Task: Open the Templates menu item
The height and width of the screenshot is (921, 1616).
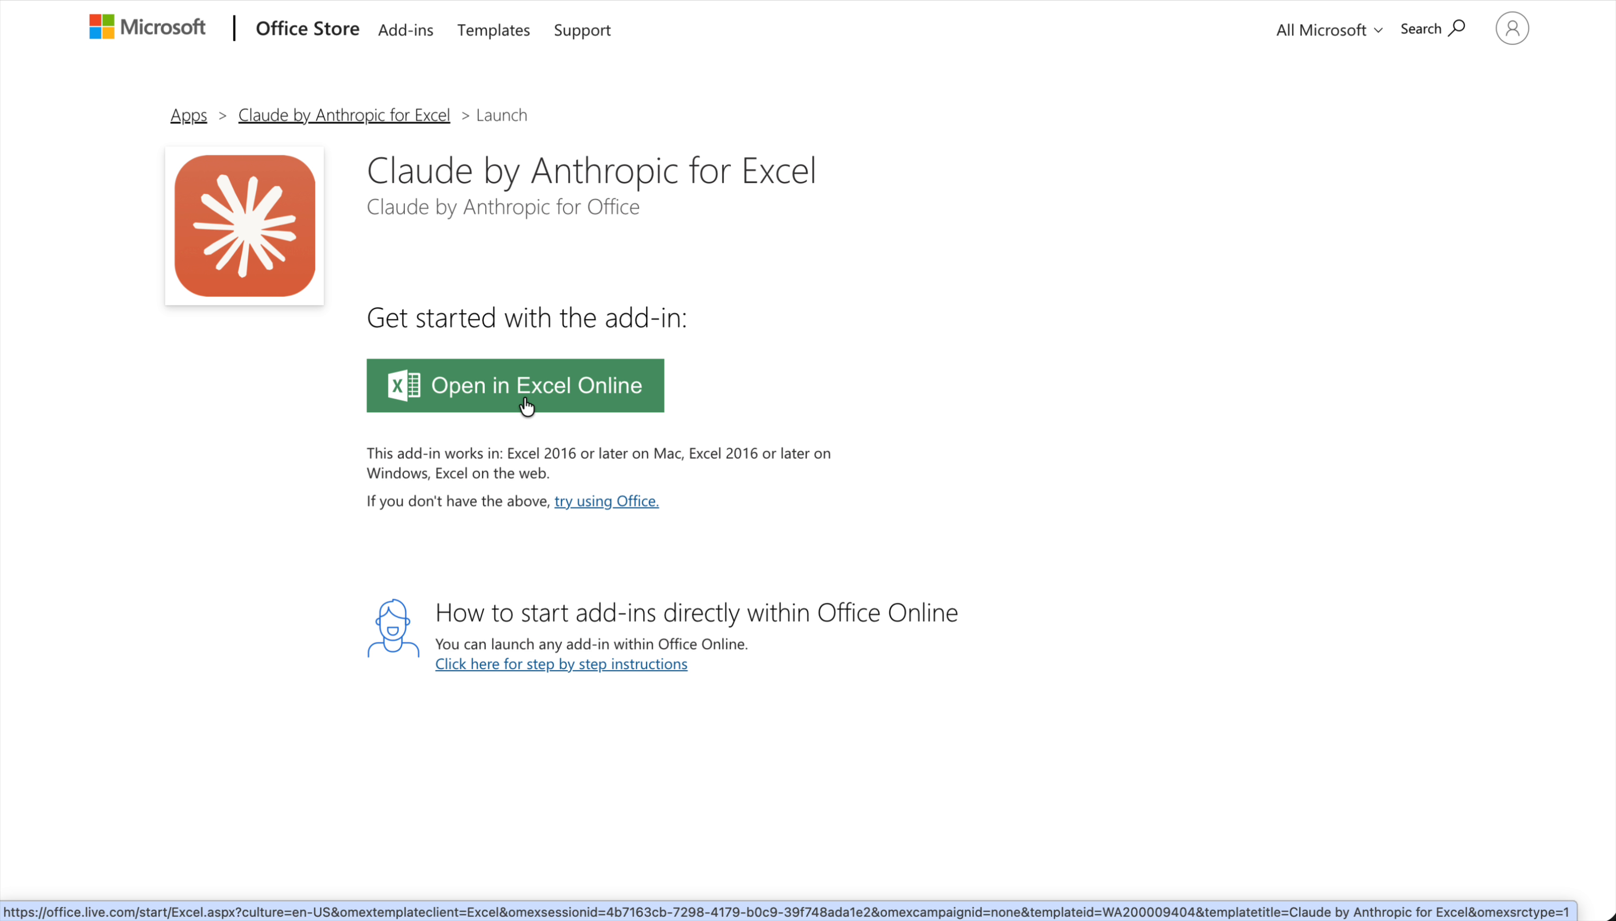Action: tap(493, 29)
